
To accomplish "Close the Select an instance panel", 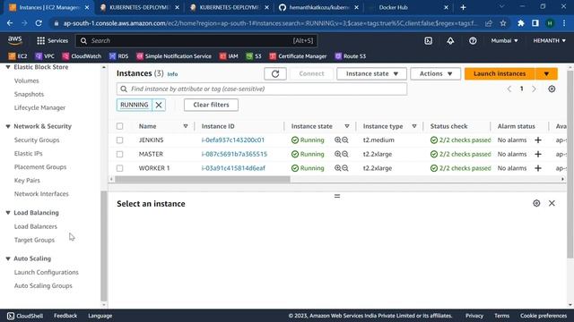I will (552, 203).
